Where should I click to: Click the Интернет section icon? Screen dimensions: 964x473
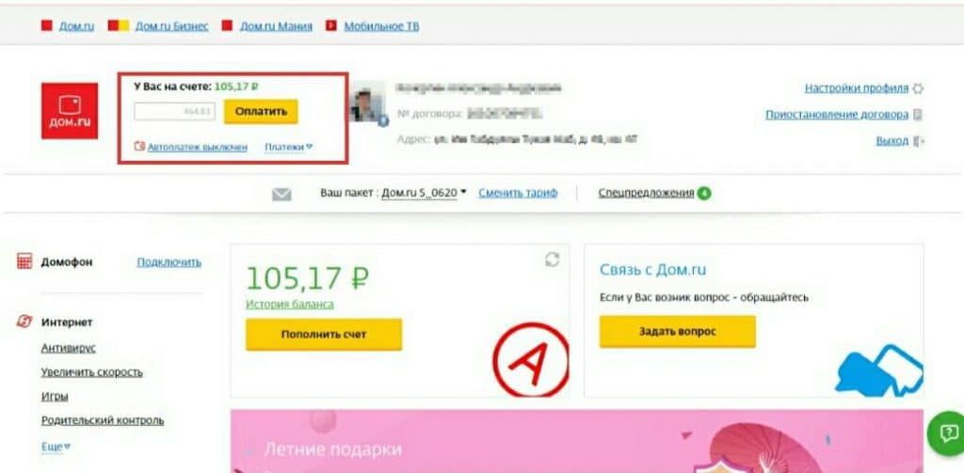click(x=24, y=322)
